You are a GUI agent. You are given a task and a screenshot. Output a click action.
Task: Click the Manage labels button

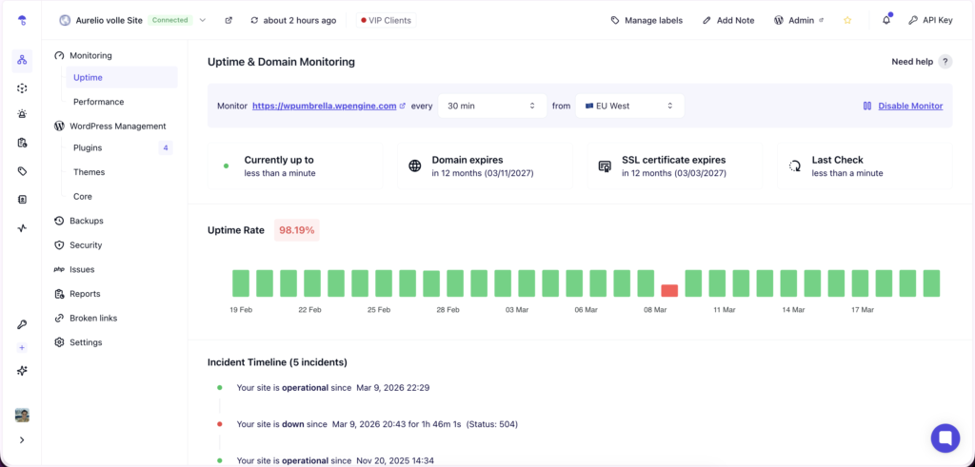pyautogui.click(x=647, y=20)
